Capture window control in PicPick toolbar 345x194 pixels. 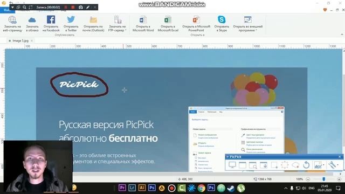coord(253,165)
